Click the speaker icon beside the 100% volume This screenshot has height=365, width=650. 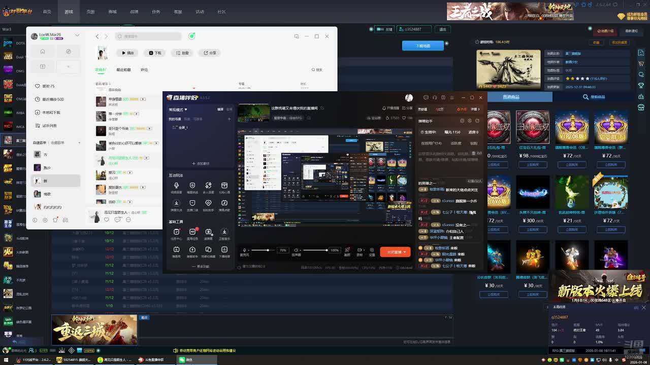point(296,250)
